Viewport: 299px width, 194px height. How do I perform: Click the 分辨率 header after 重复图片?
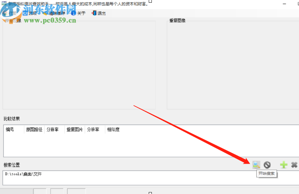pyautogui.click(x=95, y=129)
